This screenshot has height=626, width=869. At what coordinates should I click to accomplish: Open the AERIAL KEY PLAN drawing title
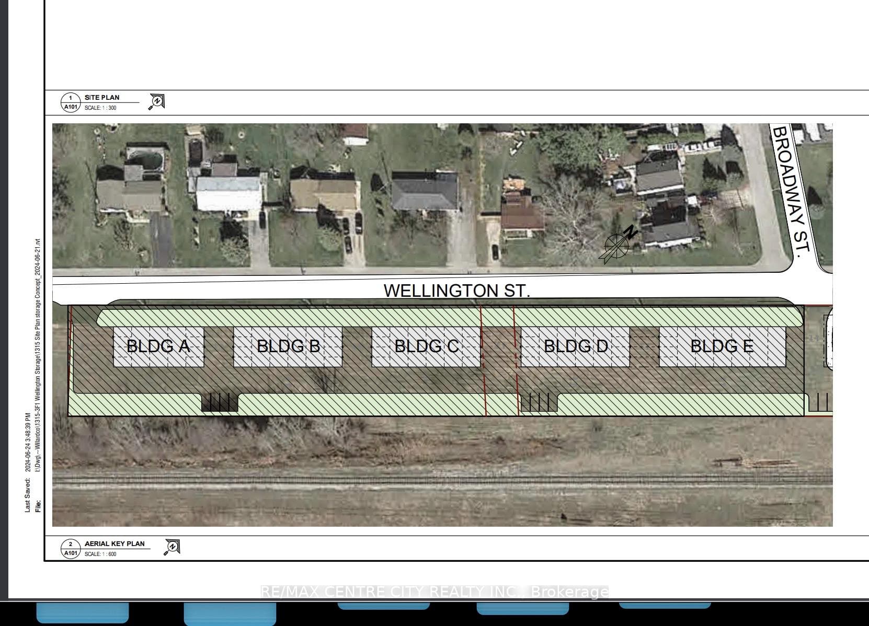[115, 543]
